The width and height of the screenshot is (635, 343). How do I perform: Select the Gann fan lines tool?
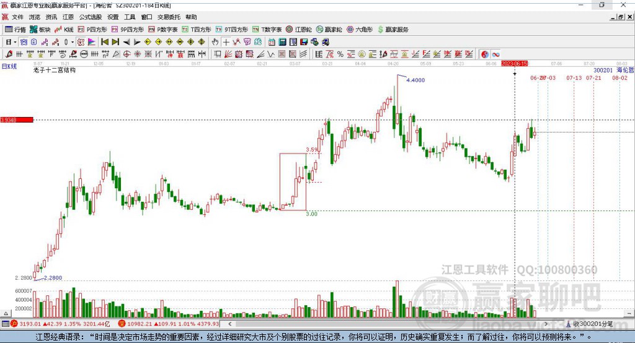point(228,54)
